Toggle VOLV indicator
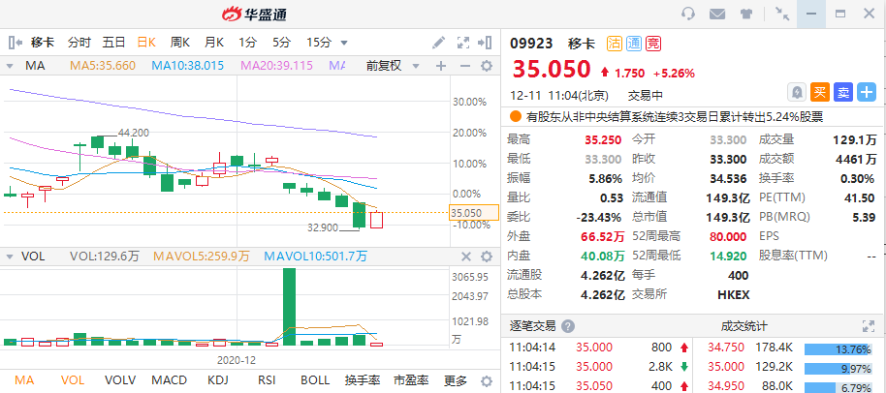The height and width of the screenshot is (393, 886). click(120, 380)
